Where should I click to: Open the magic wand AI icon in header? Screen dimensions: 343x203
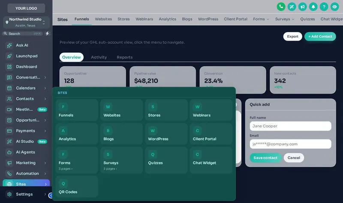point(292,7)
